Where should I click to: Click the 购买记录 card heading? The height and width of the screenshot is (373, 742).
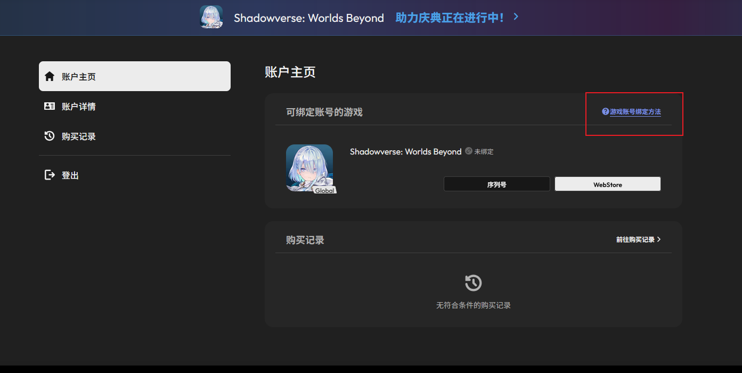tap(305, 240)
